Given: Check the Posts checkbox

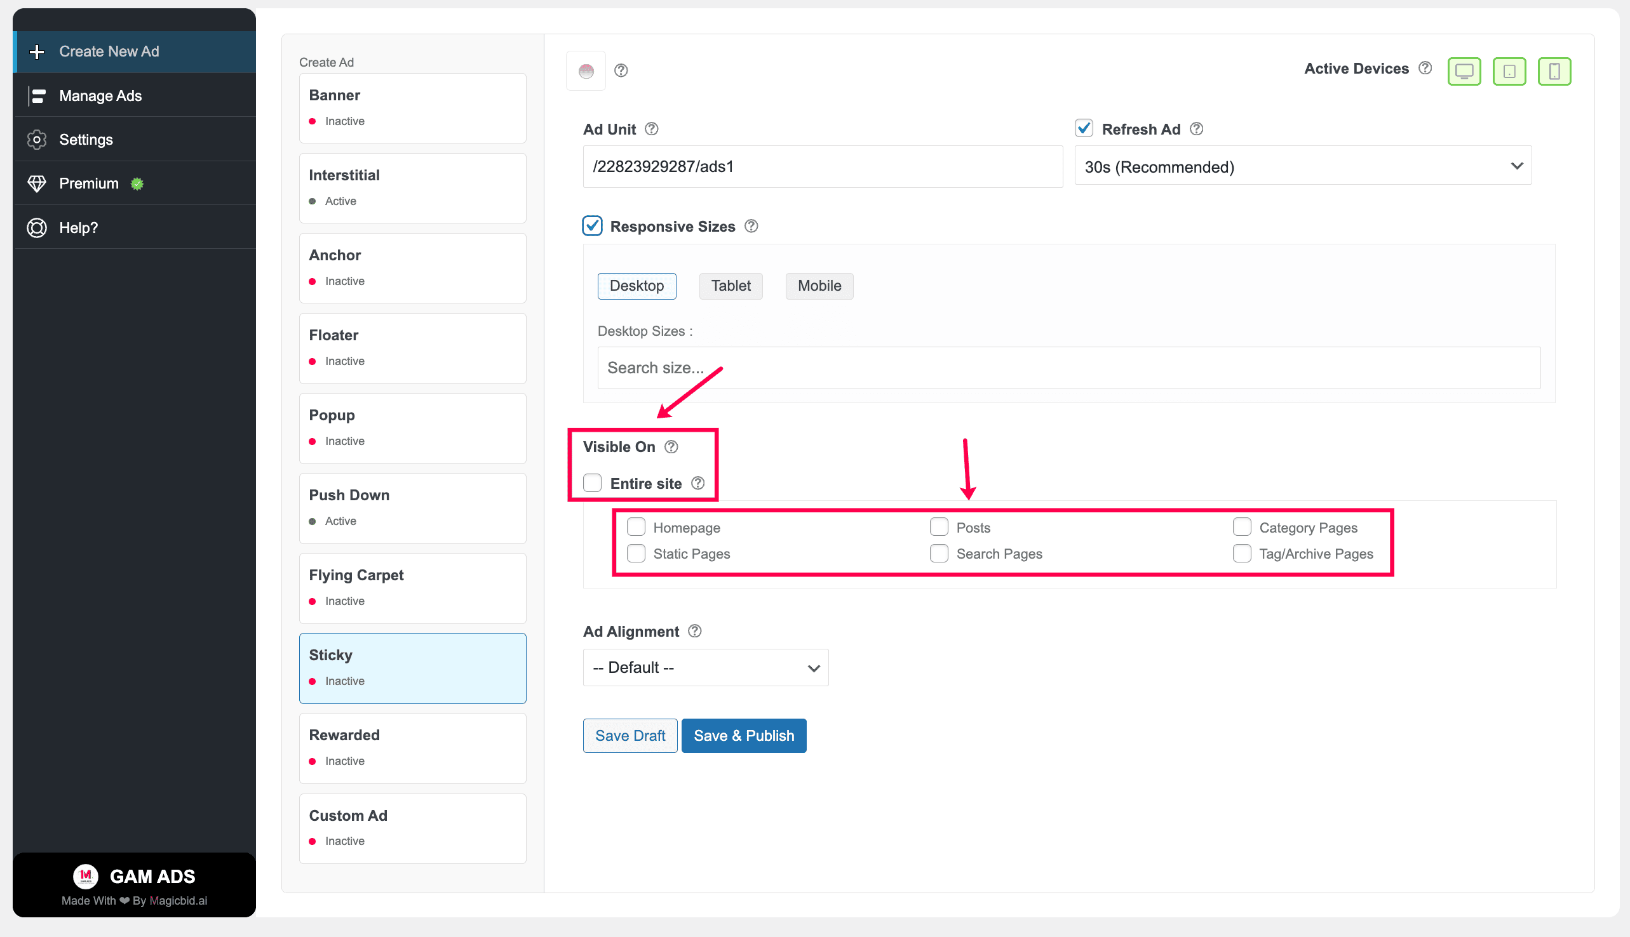Looking at the screenshot, I should pyautogui.click(x=939, y=527).
